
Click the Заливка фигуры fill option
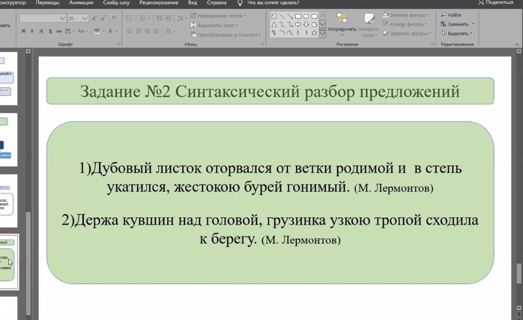click(x=406, y=15)
